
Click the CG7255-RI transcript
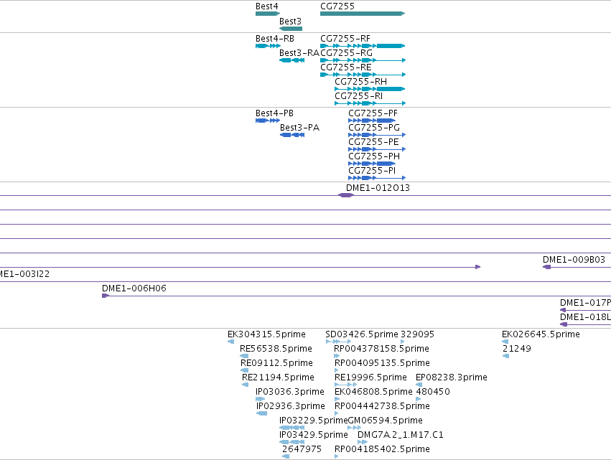click(370, 103)
